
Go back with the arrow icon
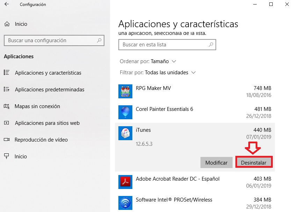[7, 4]
